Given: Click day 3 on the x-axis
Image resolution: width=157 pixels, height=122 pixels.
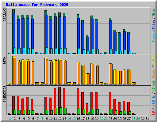Looking at the screenshot, I should pos(19,119).
